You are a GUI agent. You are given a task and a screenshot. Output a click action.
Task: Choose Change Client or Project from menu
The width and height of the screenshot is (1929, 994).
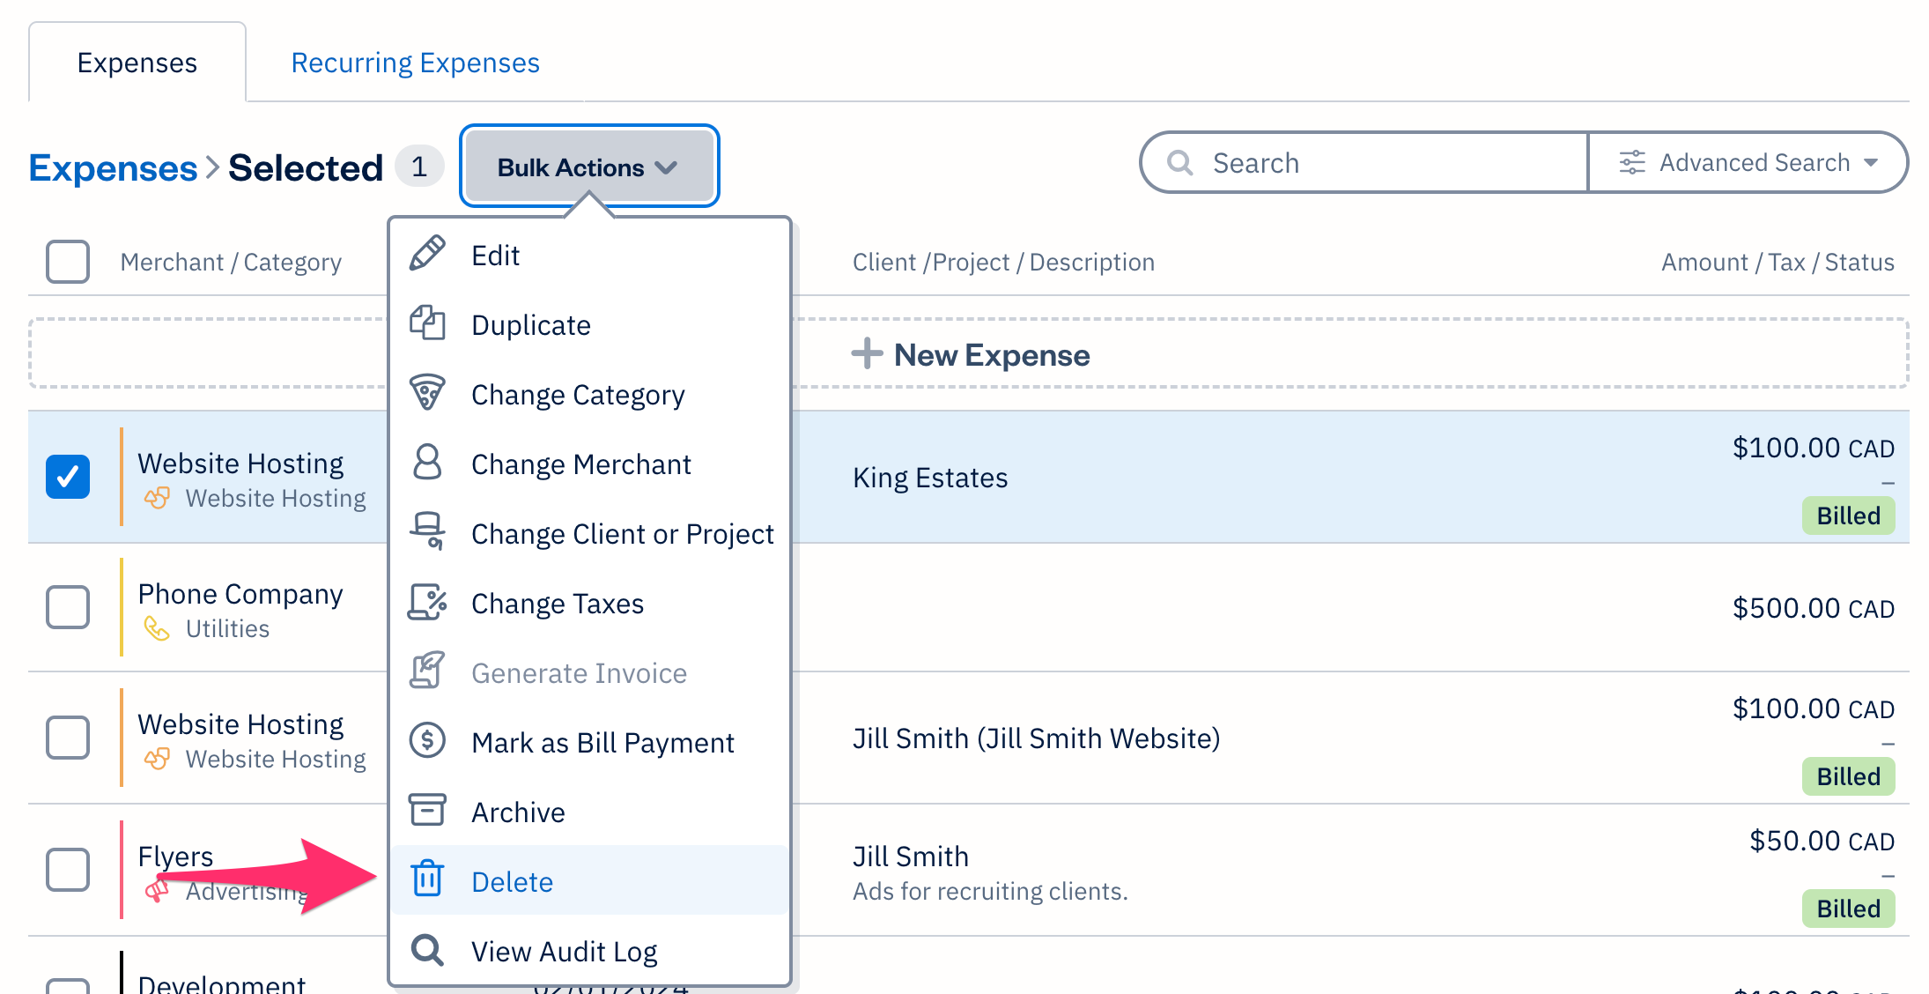pyautogui.click(x=622, y=533)
